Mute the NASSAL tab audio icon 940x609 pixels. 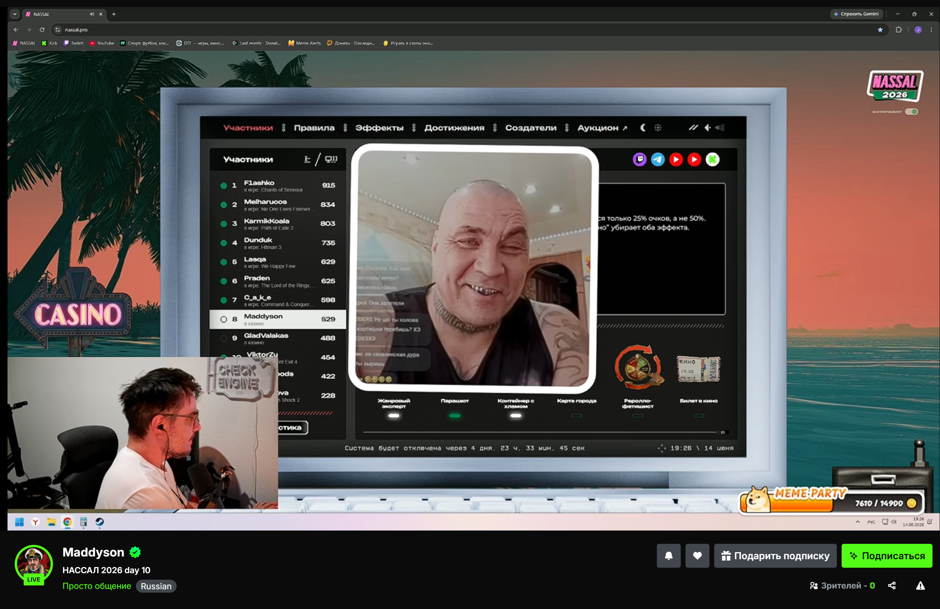(92, 14)
